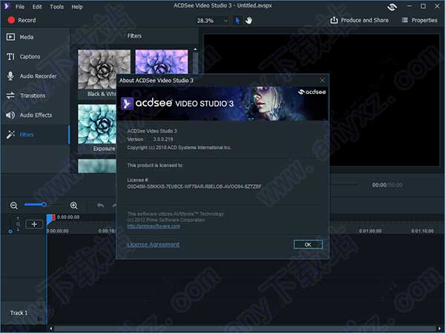Click the playhead marker on the timeline
The image size is (445, 333).
point(50,219)
